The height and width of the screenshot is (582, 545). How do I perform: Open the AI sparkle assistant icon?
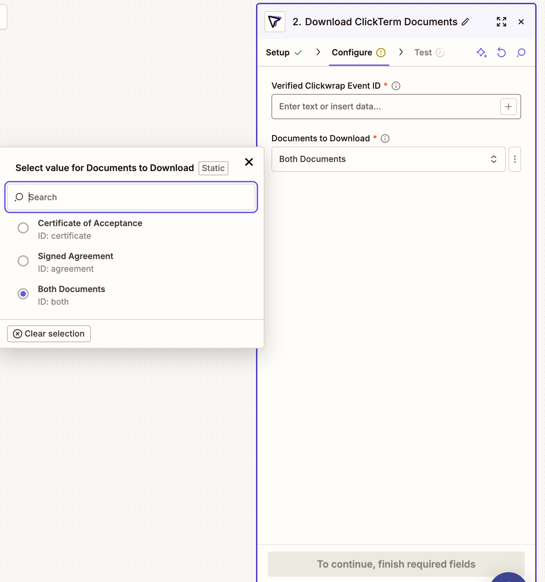[x=482, y=53]
